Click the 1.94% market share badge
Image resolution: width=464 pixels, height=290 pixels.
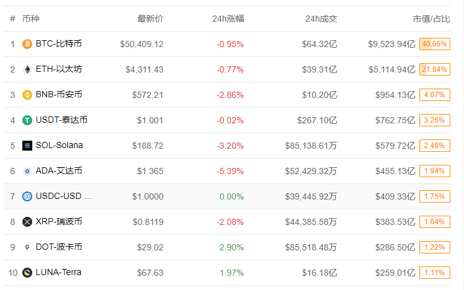coord(435,171)
